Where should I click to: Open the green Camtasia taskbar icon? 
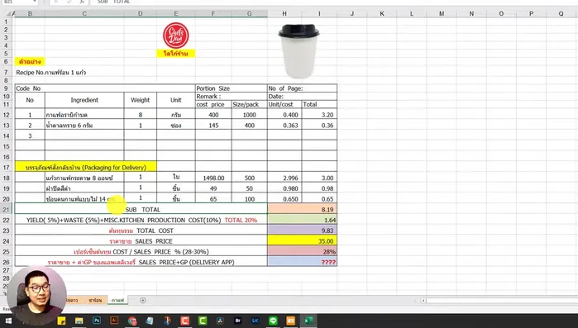pos(203,321)
